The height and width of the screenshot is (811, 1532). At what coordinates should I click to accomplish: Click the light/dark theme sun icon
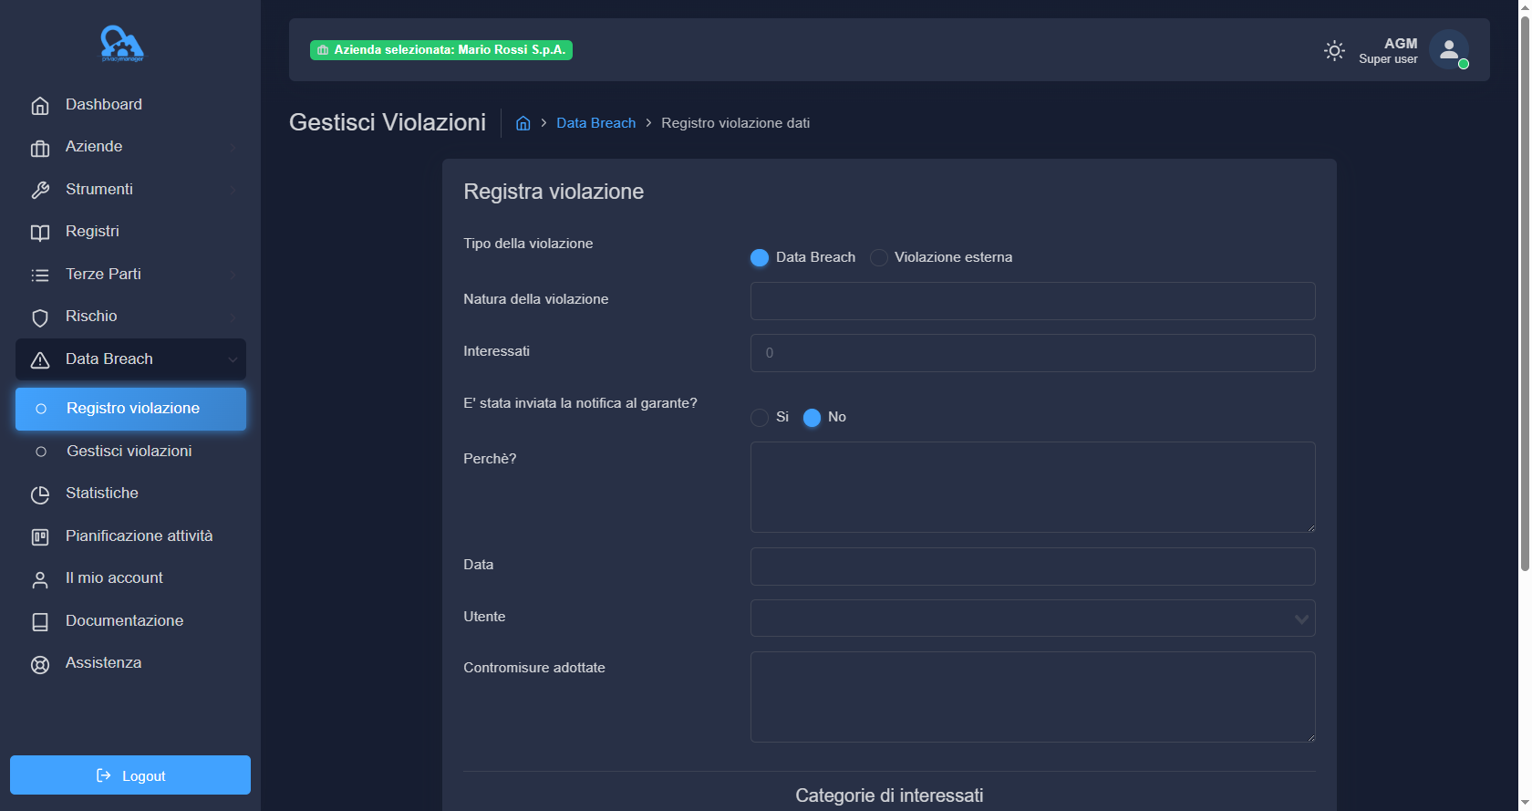pos(1334,51)
